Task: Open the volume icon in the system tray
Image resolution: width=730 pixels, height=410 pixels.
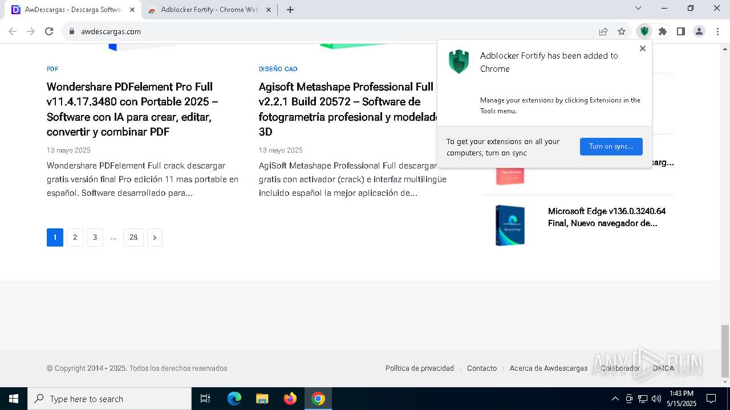Action: coord(656,399)
